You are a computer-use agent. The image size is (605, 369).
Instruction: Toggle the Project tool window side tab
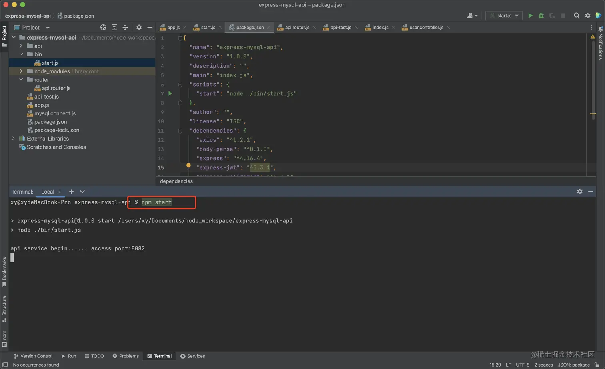click(x=4, y=36)
